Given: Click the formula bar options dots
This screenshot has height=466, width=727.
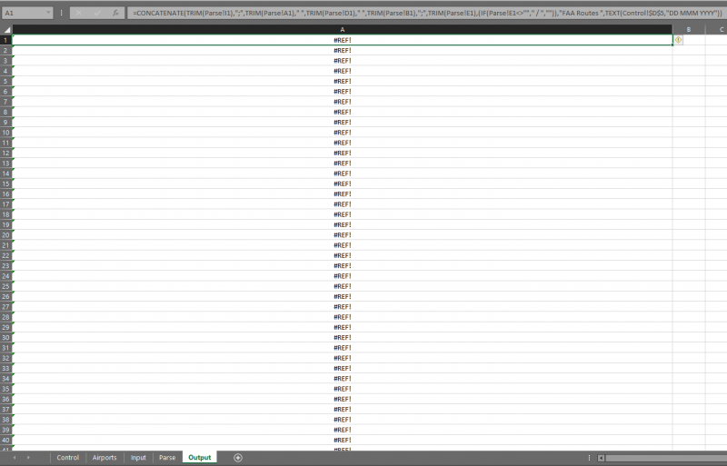Looking at the screenshot, I should [61, 13].
